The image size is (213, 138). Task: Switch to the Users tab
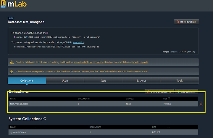(x=65, y=81)
